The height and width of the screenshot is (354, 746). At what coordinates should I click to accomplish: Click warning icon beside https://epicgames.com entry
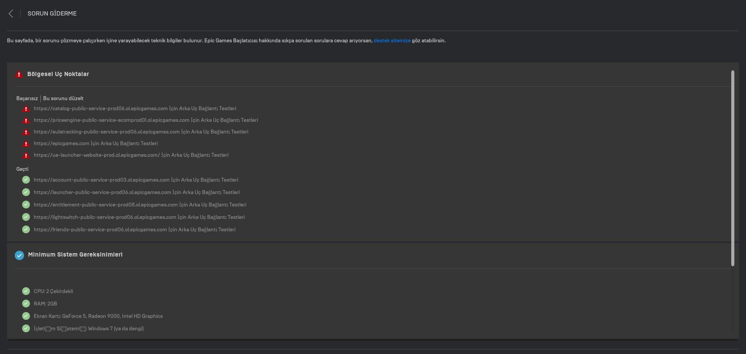pos(26,144)
